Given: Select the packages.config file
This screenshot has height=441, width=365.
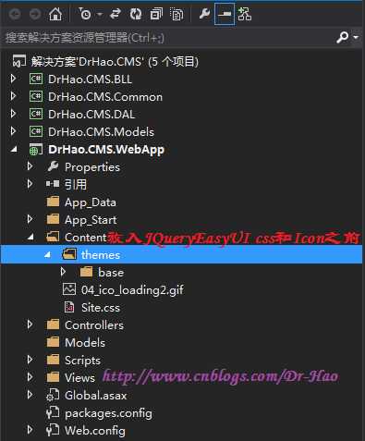Looking at the screenshot, I should click(x=108, y=413).
